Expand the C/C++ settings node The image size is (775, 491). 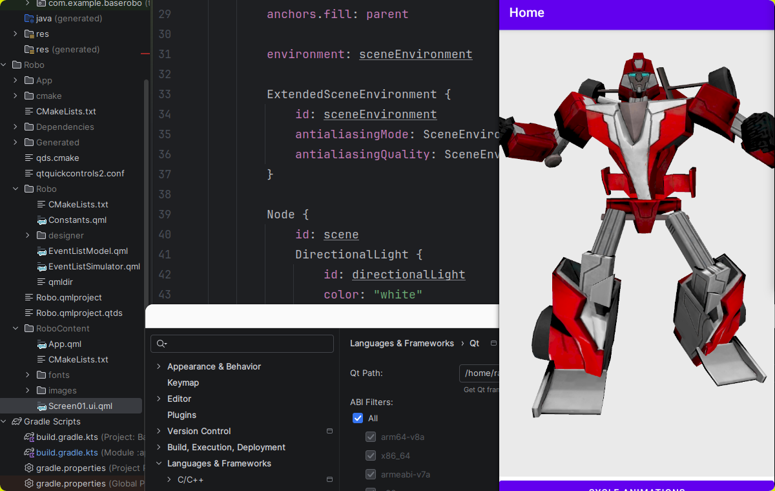[x=169, y=479]
